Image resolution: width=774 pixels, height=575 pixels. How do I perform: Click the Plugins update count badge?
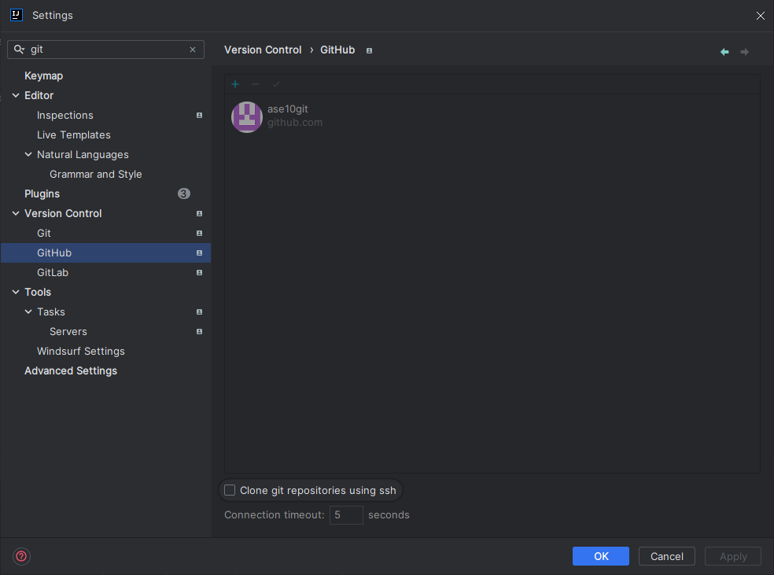coord(183,194)
